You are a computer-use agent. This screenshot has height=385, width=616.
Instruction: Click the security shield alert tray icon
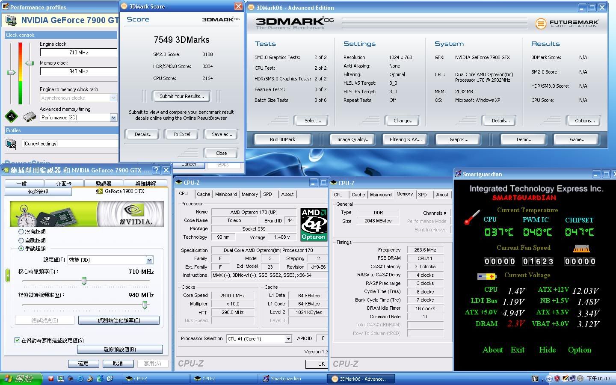[x=557, y=379]
